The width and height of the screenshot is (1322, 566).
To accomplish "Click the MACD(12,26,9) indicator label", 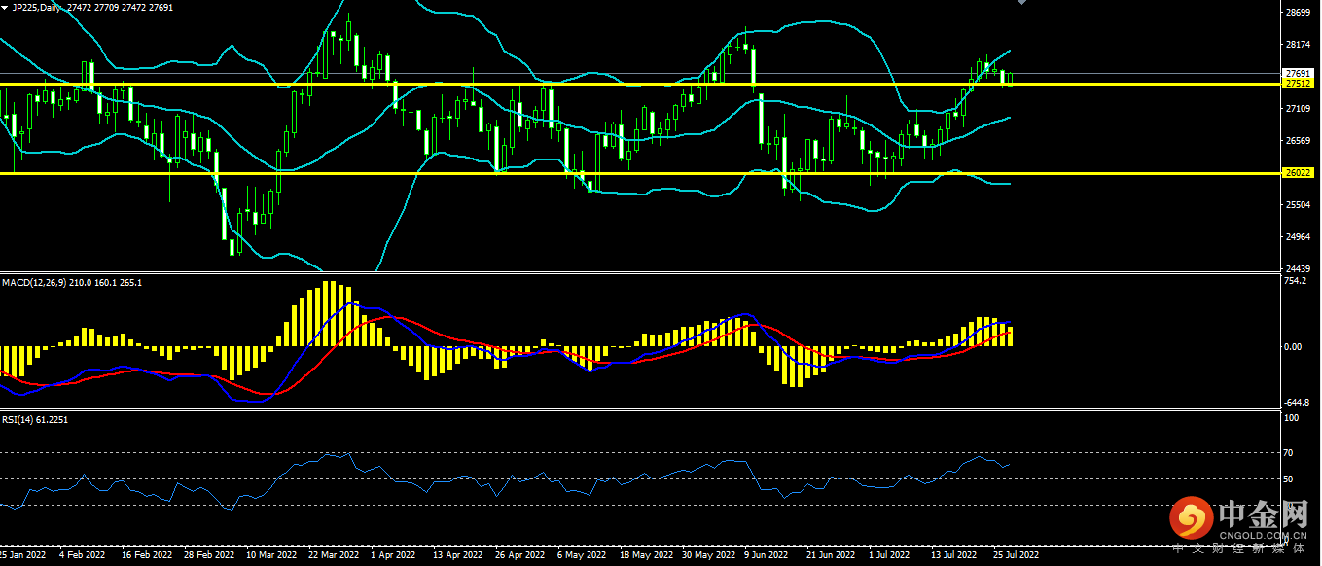I will click(34, 283).
